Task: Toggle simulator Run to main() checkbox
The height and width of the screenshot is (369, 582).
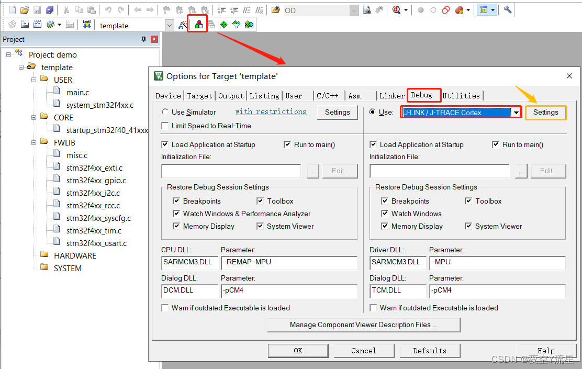Action: click(287, 144)
